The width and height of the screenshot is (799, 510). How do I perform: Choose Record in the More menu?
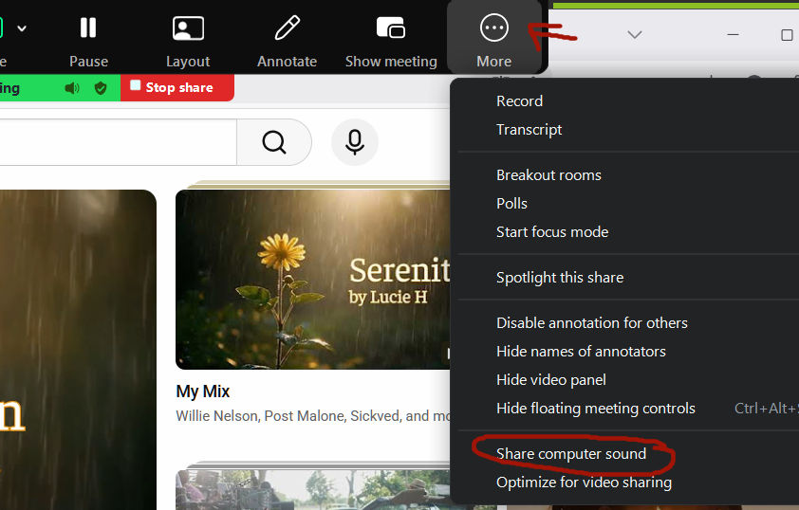[519, 101]
